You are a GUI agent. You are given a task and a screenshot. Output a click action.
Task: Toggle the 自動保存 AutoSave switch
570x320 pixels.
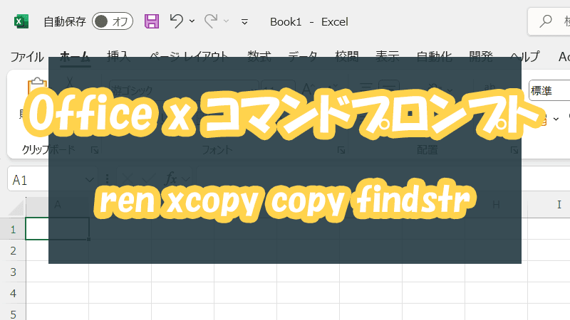112,21
